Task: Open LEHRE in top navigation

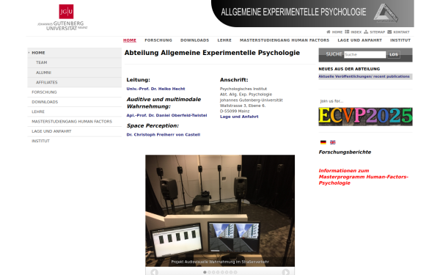Action: click(x=224, y=40)
